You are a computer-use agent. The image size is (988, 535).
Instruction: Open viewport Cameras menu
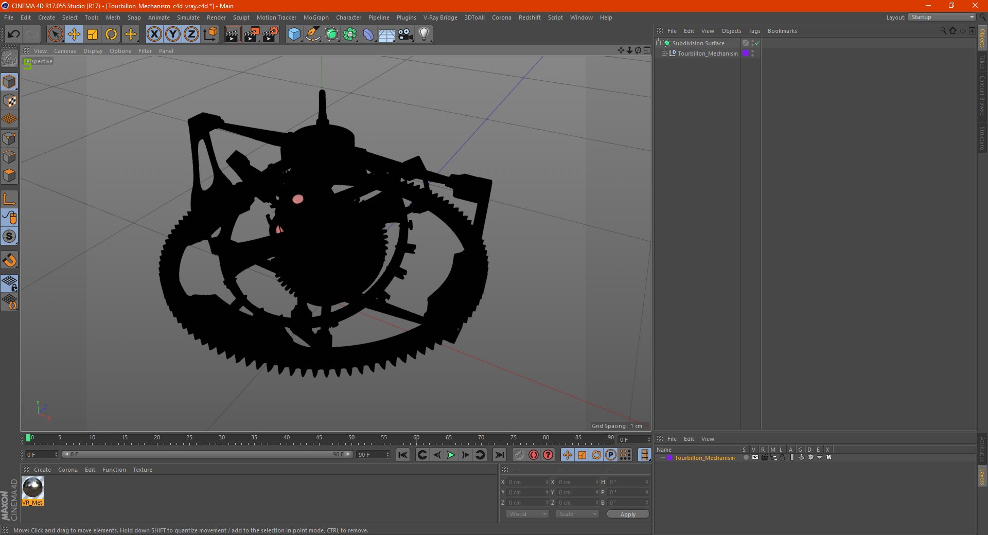(x=65, y=51)
